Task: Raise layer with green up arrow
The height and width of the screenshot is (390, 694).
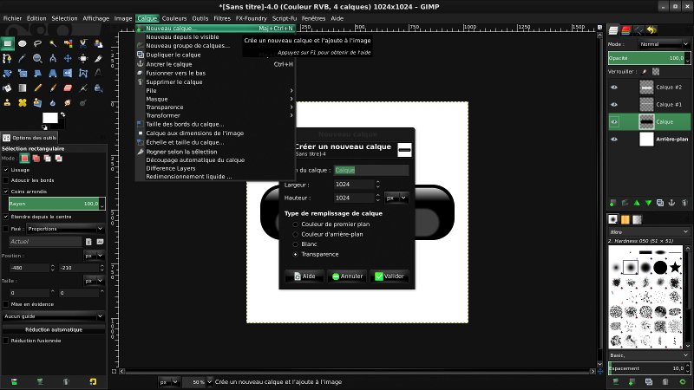Action: (637, 203)
